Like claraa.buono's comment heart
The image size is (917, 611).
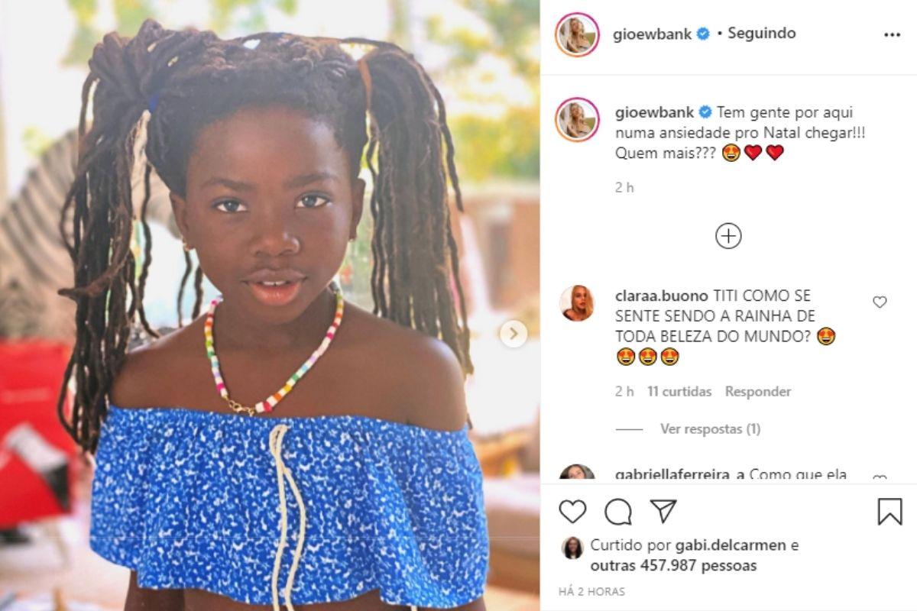[x=880, y=302]
